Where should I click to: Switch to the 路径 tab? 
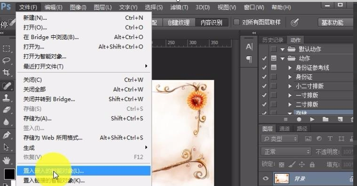[302, 129]
